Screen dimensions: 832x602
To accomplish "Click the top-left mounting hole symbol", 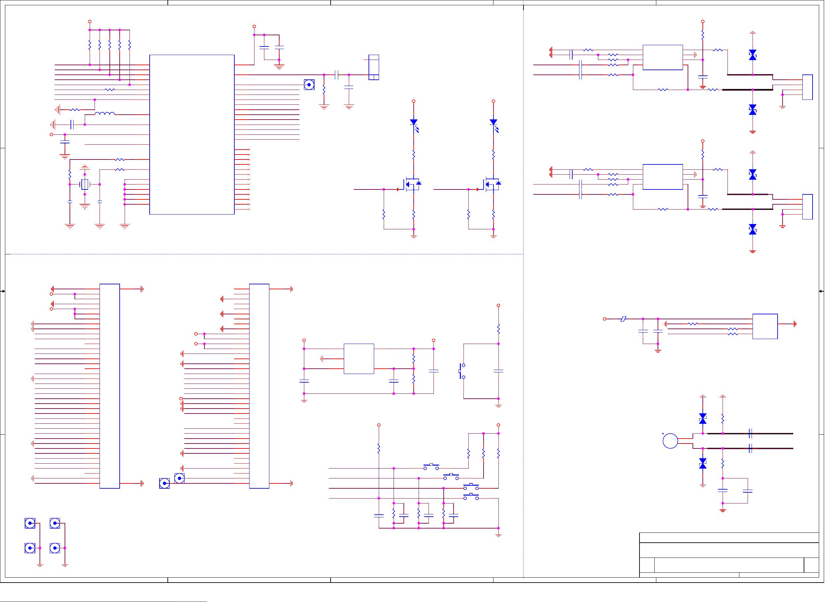I will [x=30, y=523].
